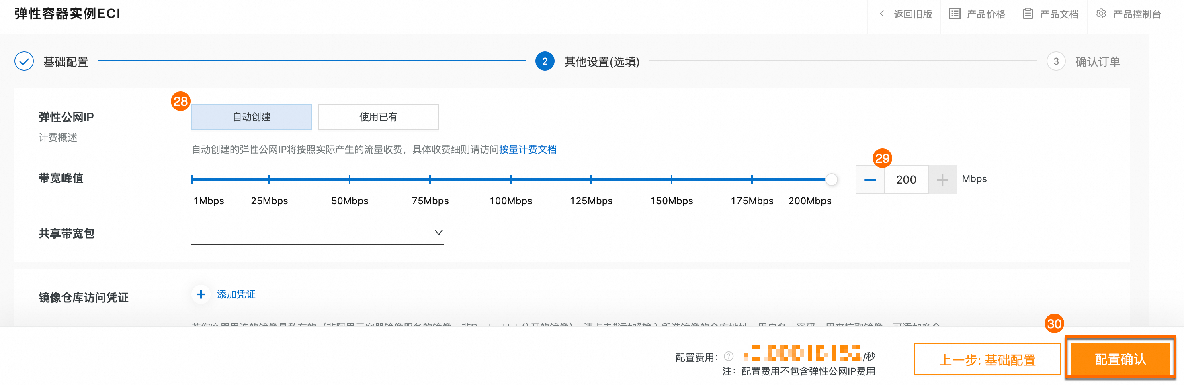
Task: Open 产品控制台 page
Action: click(1136, 14)
